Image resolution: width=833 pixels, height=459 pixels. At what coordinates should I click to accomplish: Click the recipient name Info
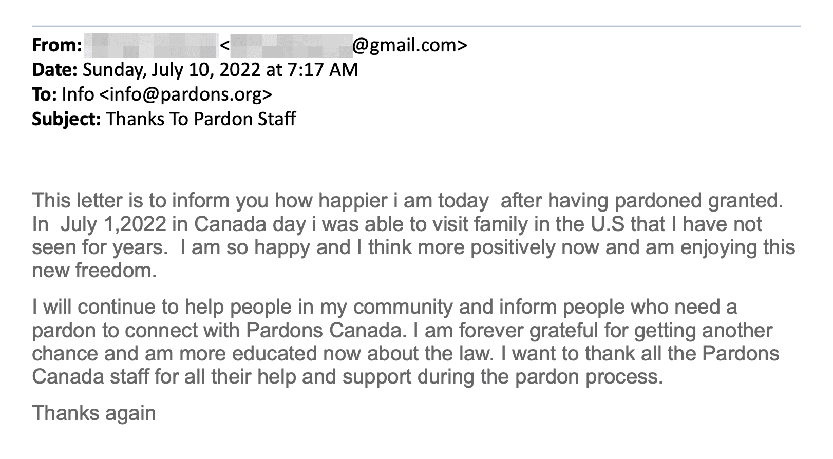78,94
